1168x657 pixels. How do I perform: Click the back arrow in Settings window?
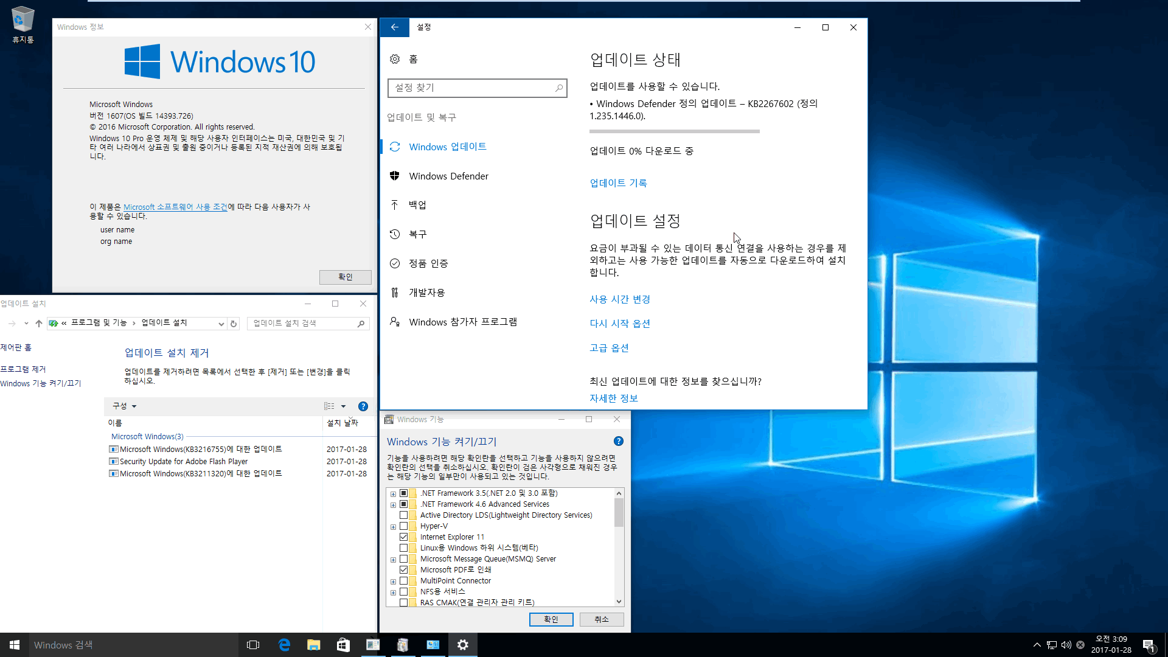coord(395,27)
